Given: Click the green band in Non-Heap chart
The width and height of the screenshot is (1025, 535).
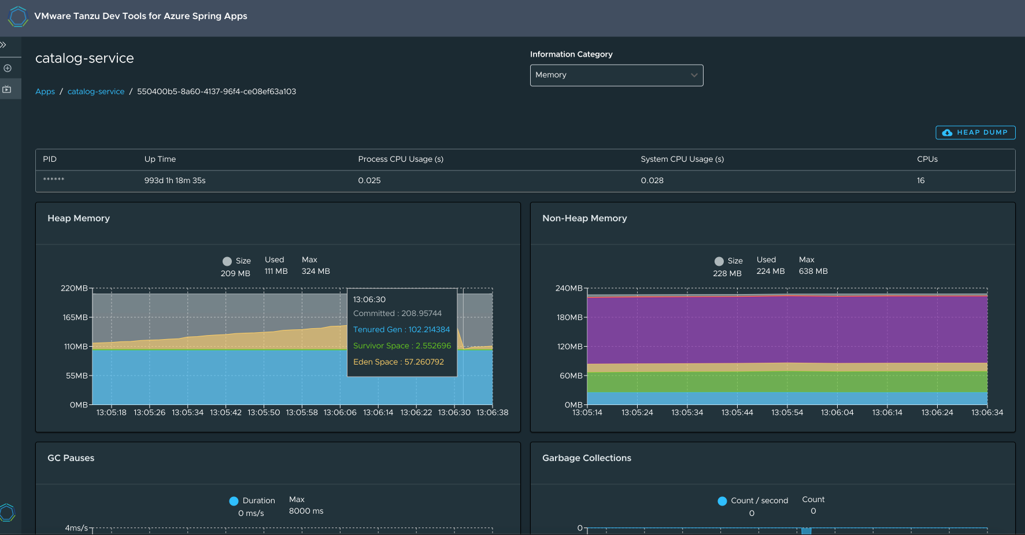Looking at the screenshot, I should click(787, 382).
